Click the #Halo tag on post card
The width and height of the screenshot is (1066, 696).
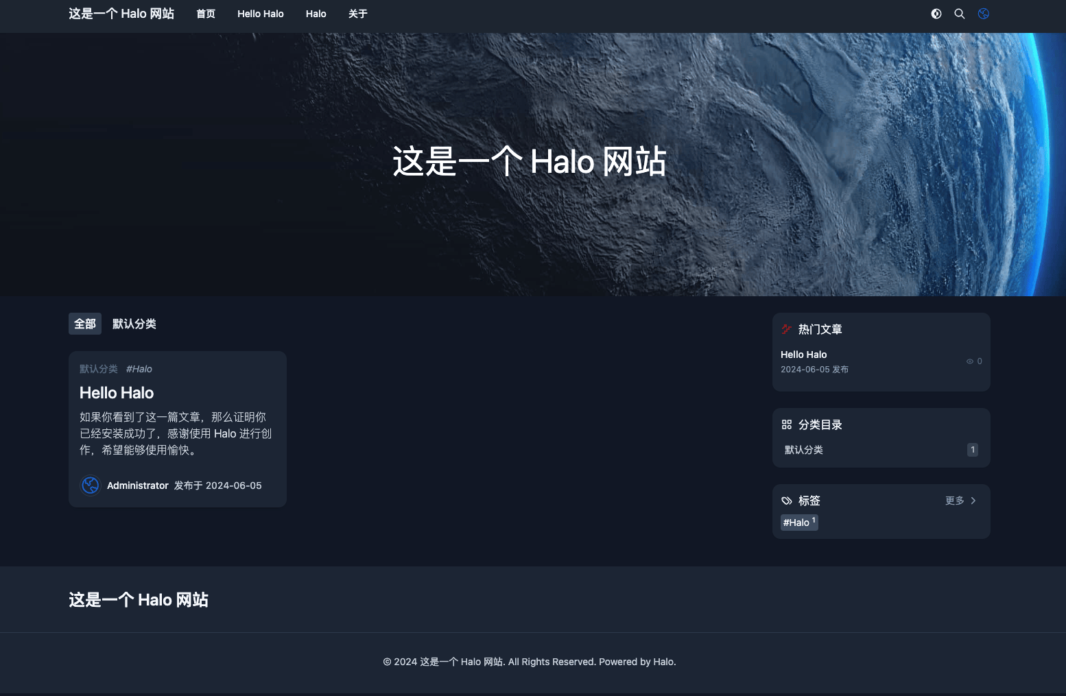[x=139, y=369]
